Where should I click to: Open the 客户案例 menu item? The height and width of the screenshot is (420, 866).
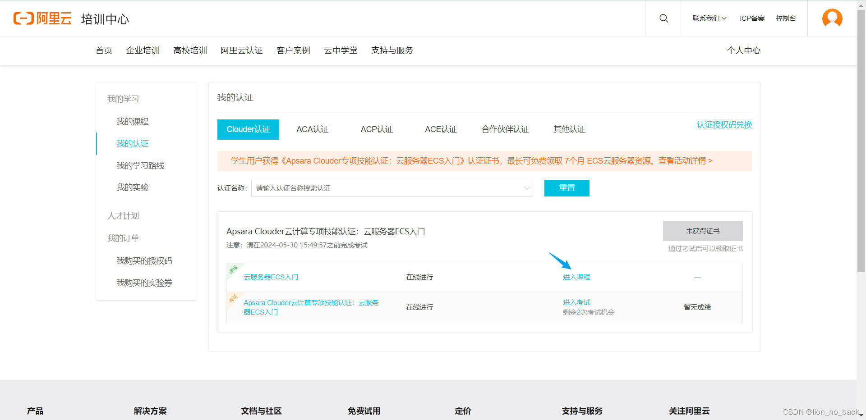[293, 50]
